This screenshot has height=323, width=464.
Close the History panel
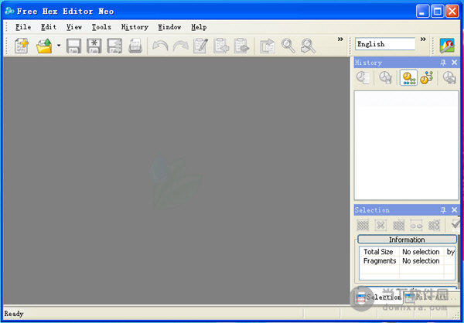(x=454, y=62)
